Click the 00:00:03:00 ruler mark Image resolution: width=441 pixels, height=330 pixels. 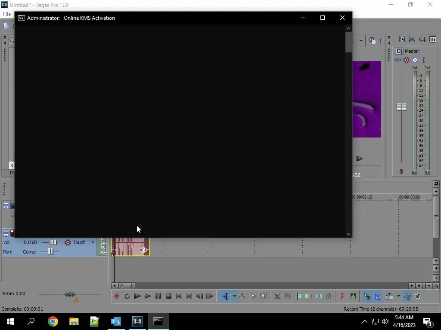[410, 197]
